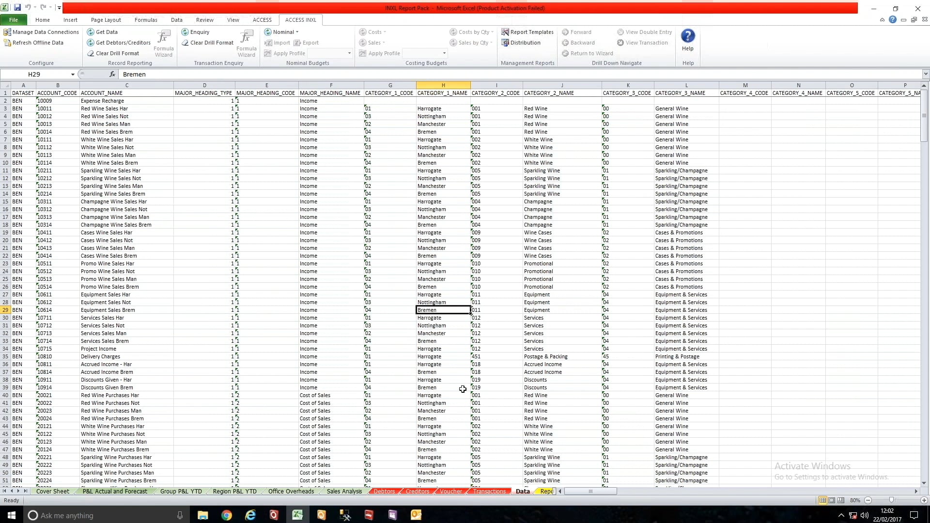Open the Get Debtors/Creditors tool
Viewport: 930px width, 523px height.
pyautogui.click(x=118, y=43)
